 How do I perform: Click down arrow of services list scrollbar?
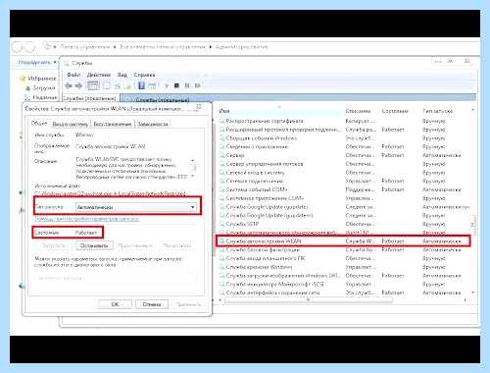click(472, 292)
